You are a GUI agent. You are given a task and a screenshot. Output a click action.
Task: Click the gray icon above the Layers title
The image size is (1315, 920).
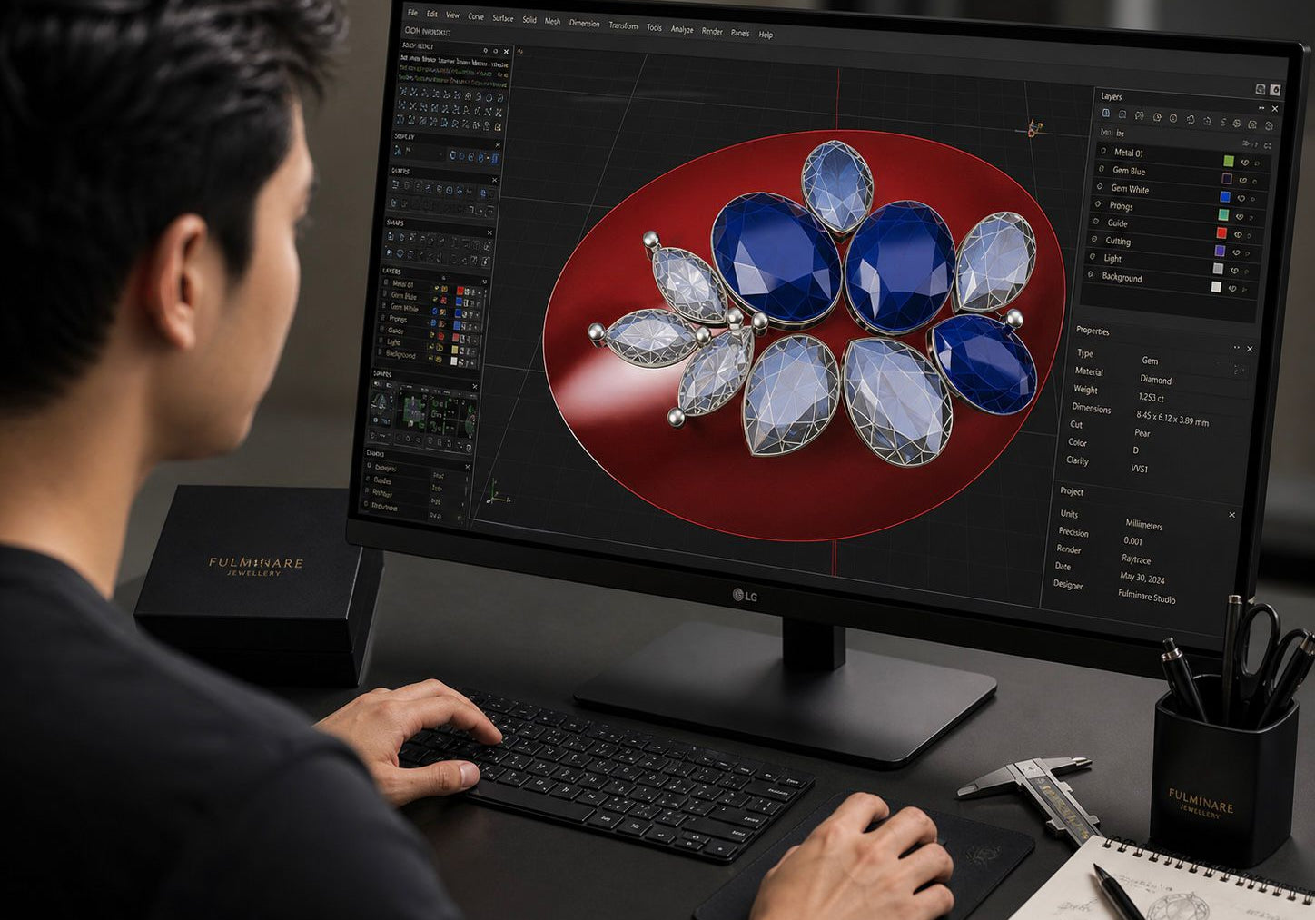[x=1261, y=89]
